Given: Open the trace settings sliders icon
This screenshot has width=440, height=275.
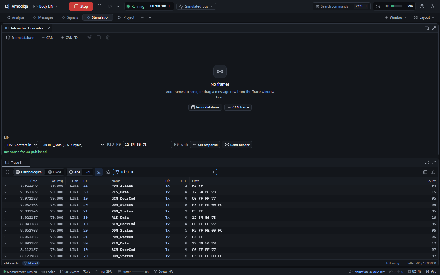Looking at the screenshot, I should point(433,172).
